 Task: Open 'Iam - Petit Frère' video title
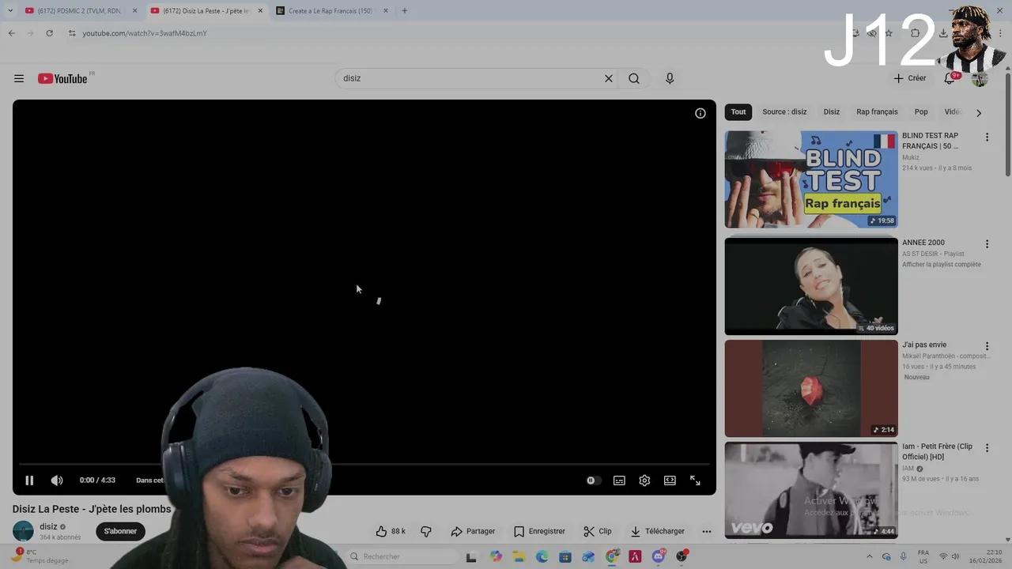click(x=937, y=451)
